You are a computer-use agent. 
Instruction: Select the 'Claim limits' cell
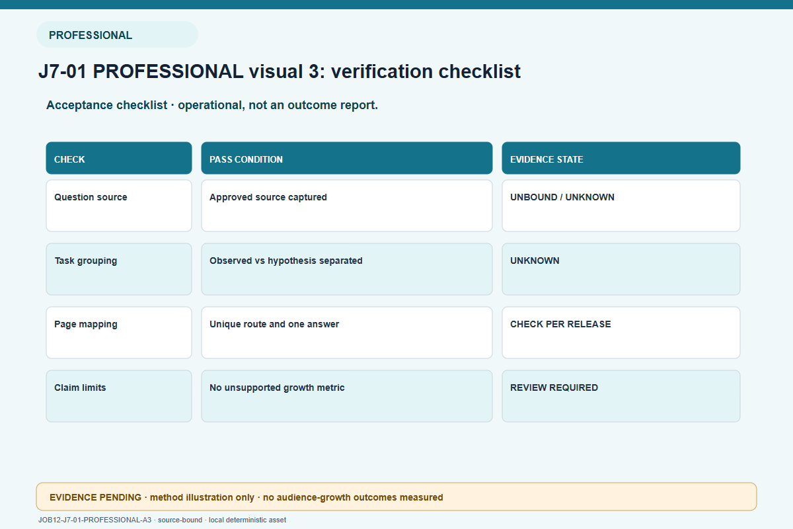coord(119,396)
